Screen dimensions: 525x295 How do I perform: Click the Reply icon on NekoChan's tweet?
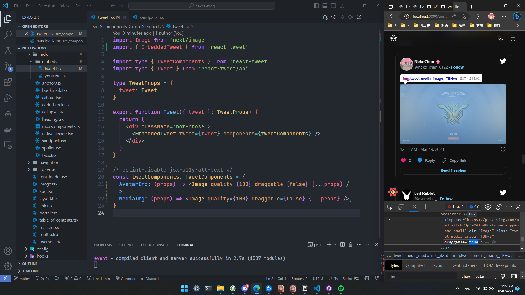(x=419, y=160)
